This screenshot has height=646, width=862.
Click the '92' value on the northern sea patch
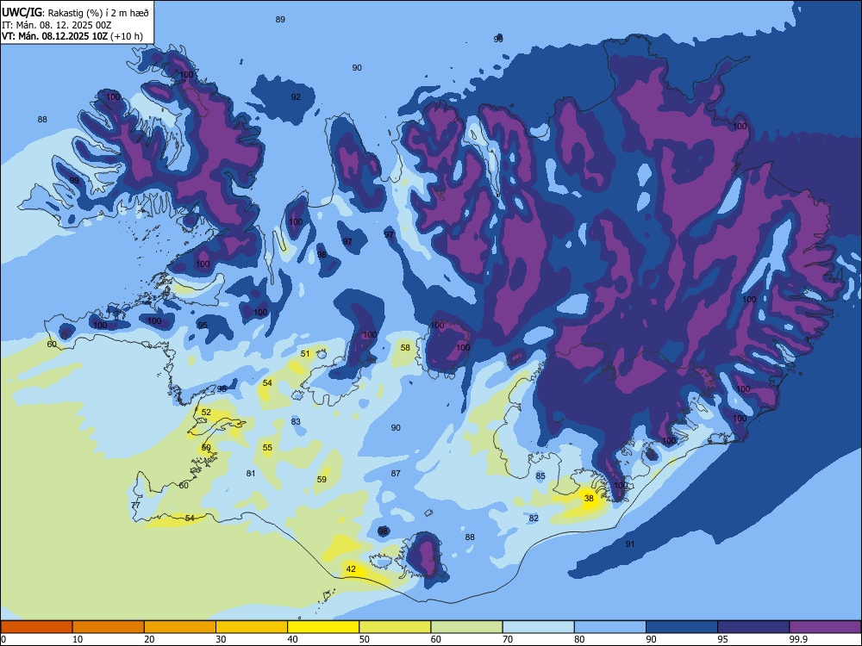pos(296,96)
